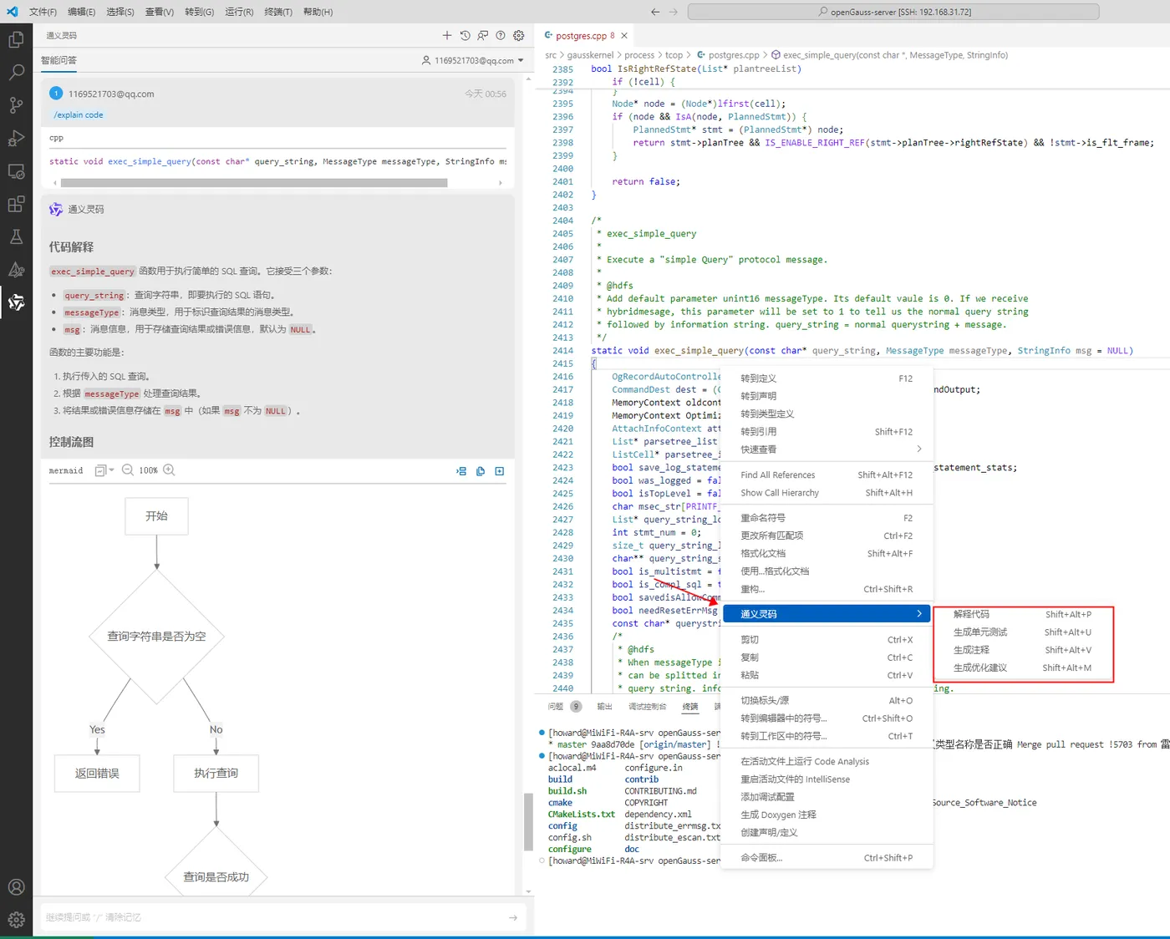Click the horizontal scrollbar under the code snippet
The image size is (1170, 939).
253,182
